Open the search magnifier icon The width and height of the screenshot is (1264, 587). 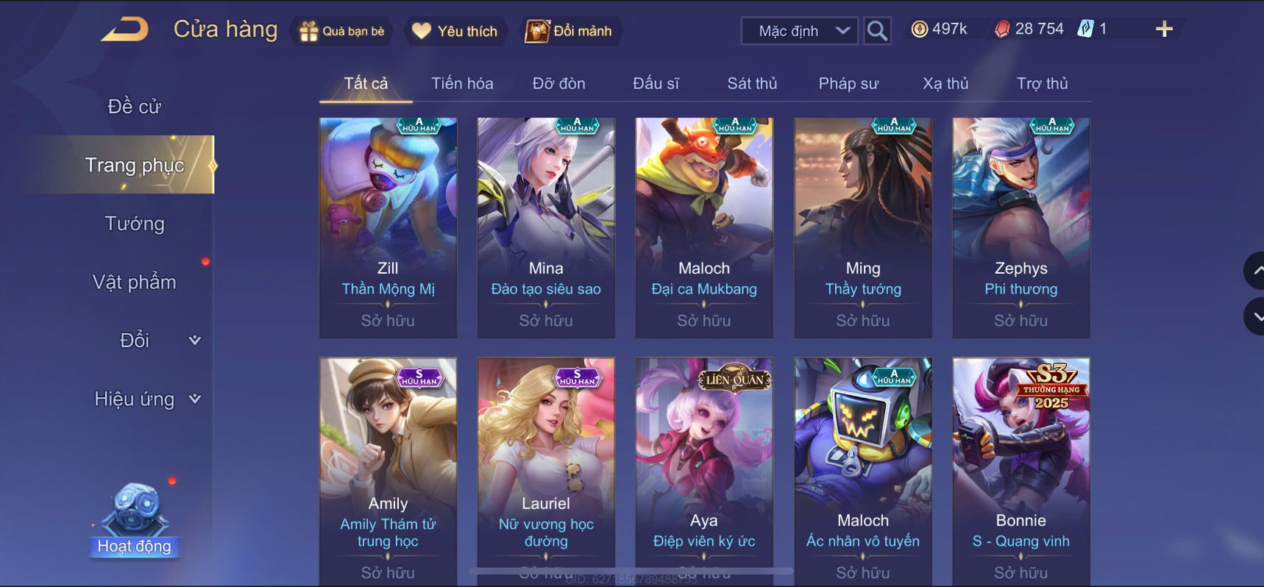point(877,31)
